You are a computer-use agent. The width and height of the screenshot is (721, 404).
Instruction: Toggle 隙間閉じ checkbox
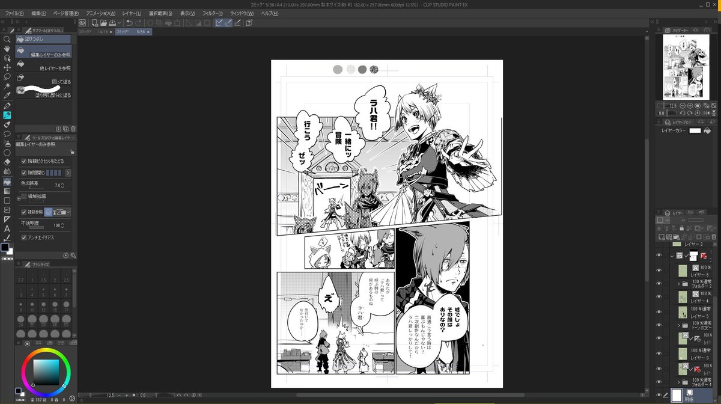click(24, 173)
